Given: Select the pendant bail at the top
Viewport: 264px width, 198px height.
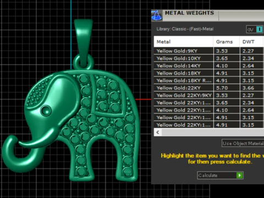Looking at the screenshot, I should pyautogui.click(x=84, y=42).
